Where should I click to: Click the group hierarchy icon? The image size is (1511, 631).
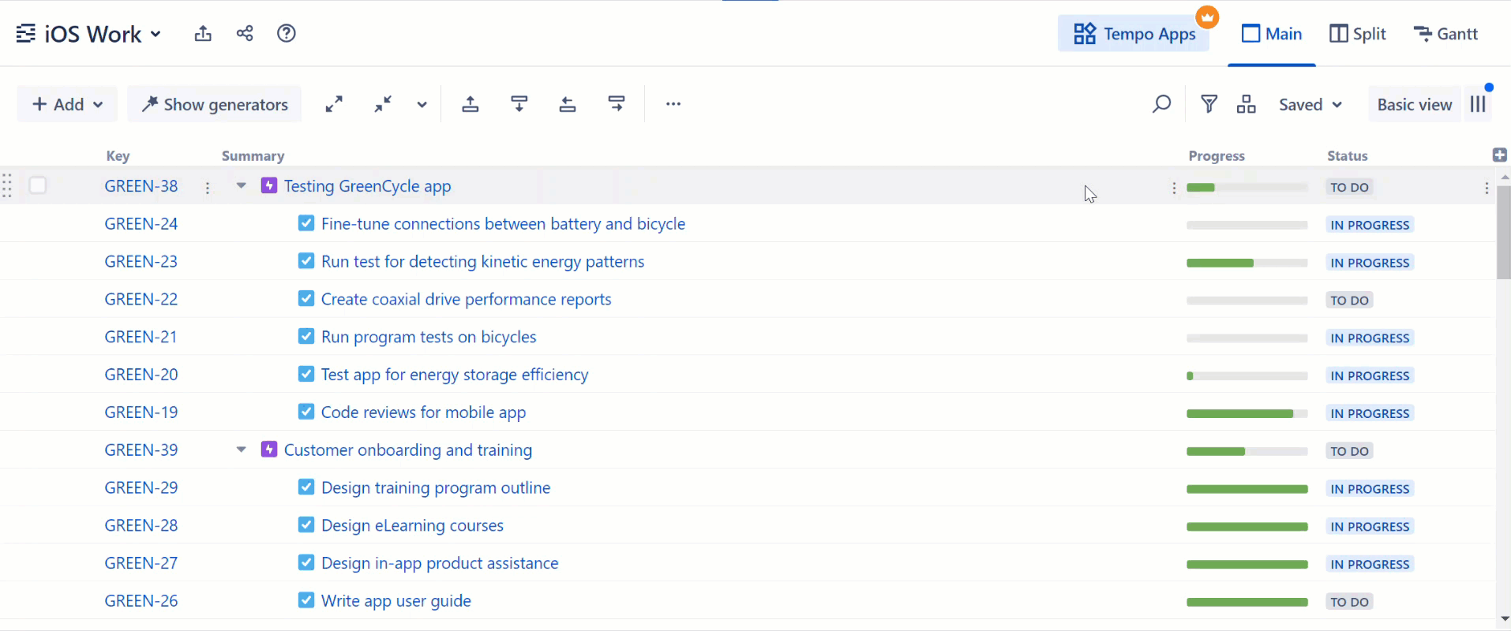click(x=1246, y=104)
